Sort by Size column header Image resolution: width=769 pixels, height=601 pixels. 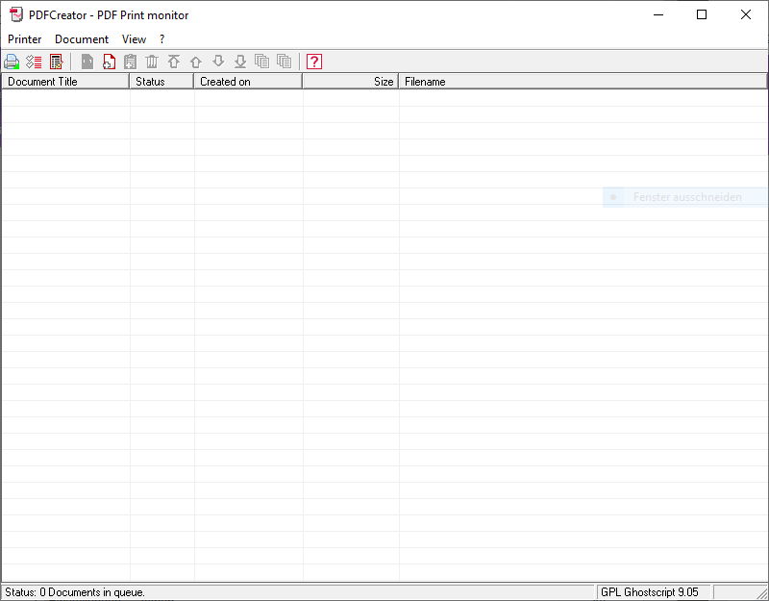pos(351,82)
